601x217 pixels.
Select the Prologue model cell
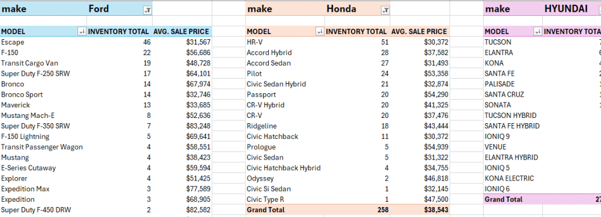click(x=285, y=147)
